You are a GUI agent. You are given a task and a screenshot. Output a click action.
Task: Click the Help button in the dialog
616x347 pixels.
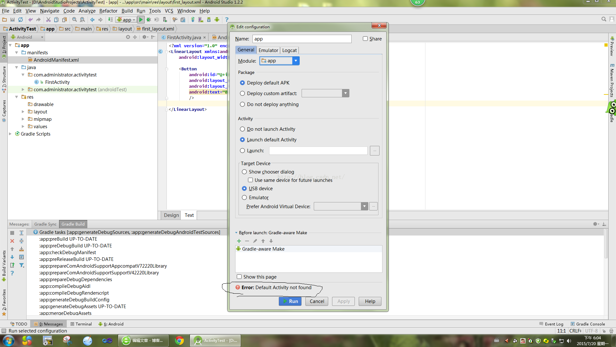click(370, 301)
